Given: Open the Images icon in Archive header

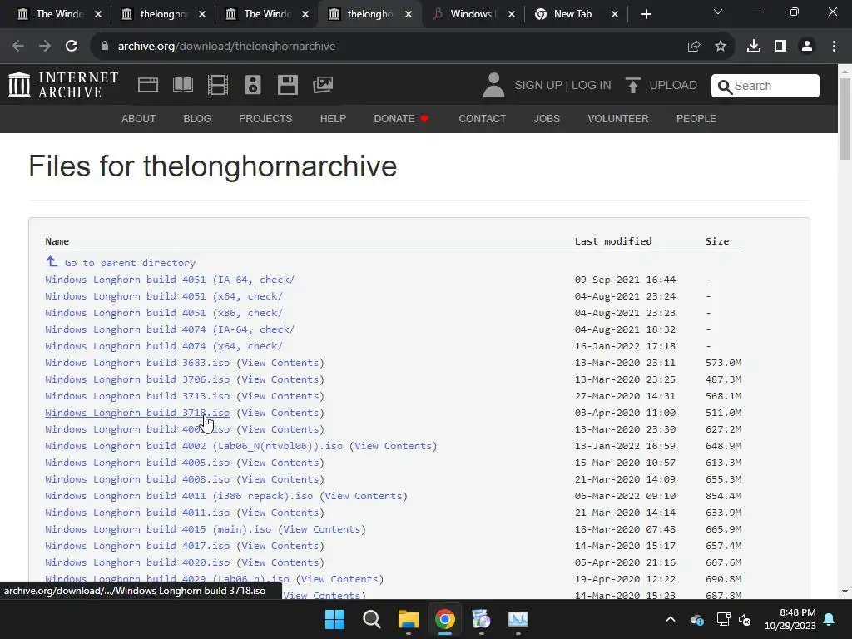Looking at the screenshot, I should (x=323, y=85).
